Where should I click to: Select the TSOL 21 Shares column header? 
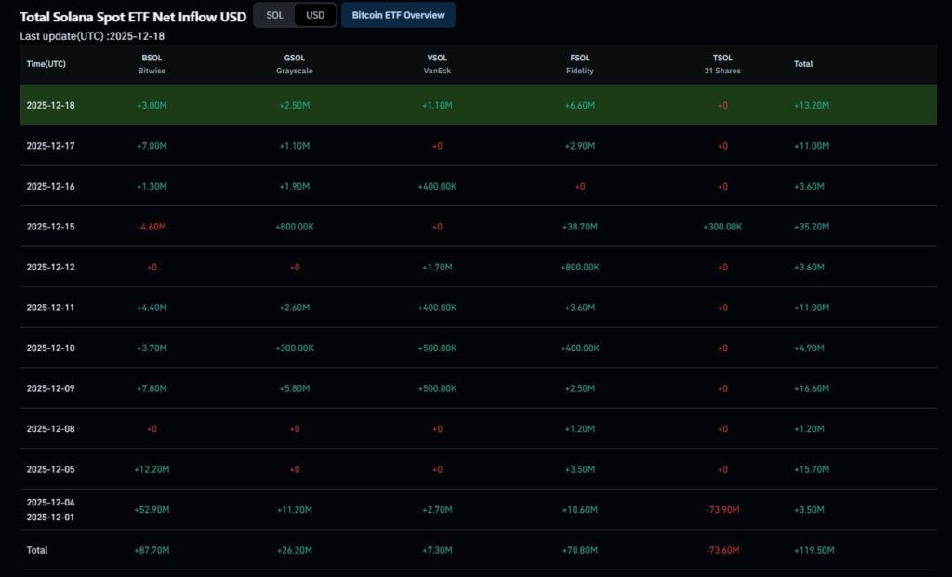point(722,63)
